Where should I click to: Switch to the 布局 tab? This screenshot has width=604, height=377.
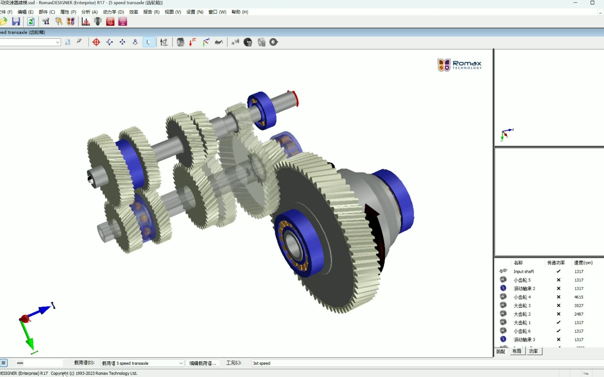coord(517,351)
